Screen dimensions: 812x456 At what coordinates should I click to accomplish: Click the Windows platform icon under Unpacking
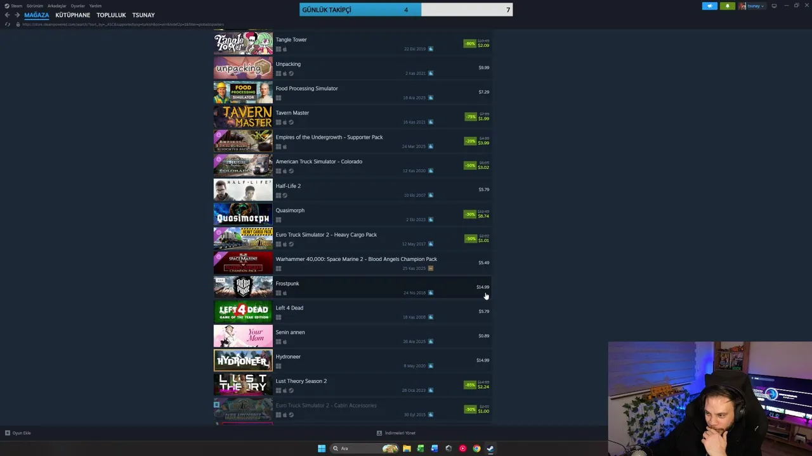click(278, 73)
